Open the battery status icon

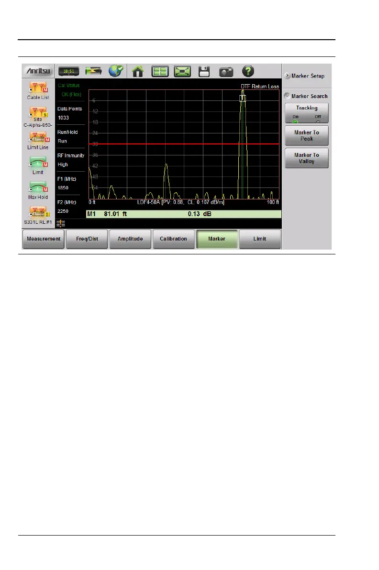pyautogui.click(x=93, y=71)
